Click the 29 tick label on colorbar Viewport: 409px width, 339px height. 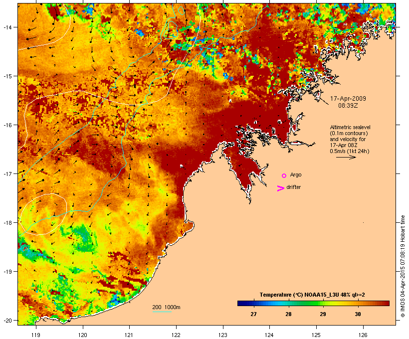[323, 314]
